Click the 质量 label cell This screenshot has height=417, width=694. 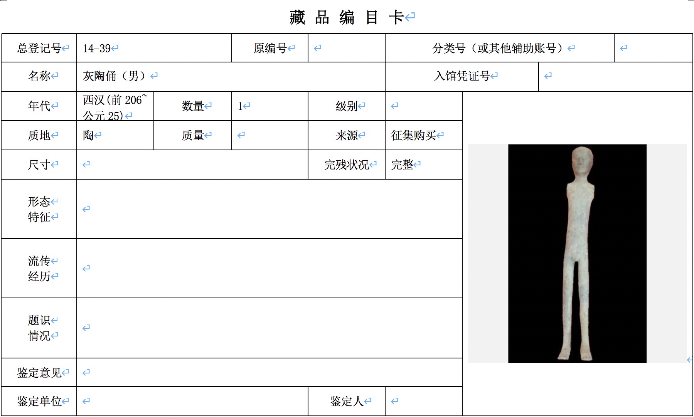[x=193, y=135]
